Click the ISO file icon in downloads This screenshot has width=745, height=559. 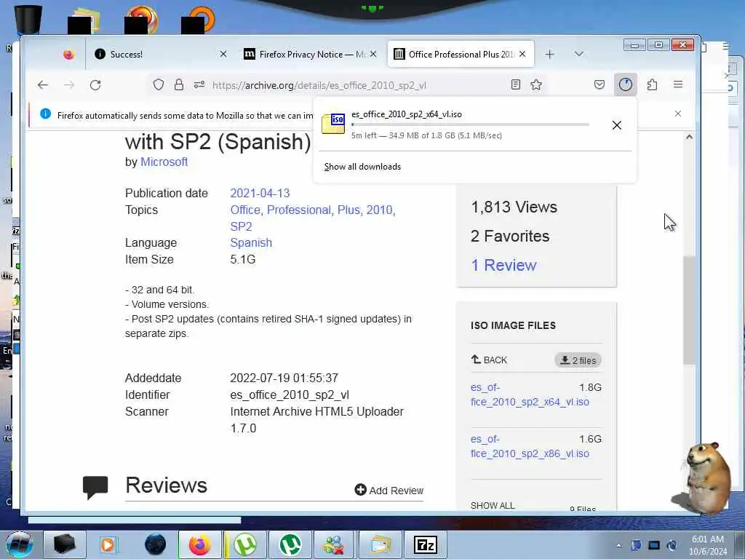333,124
